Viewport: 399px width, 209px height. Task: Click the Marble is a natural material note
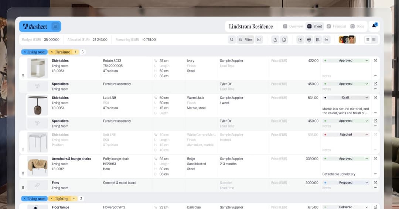tap(345, 111)
